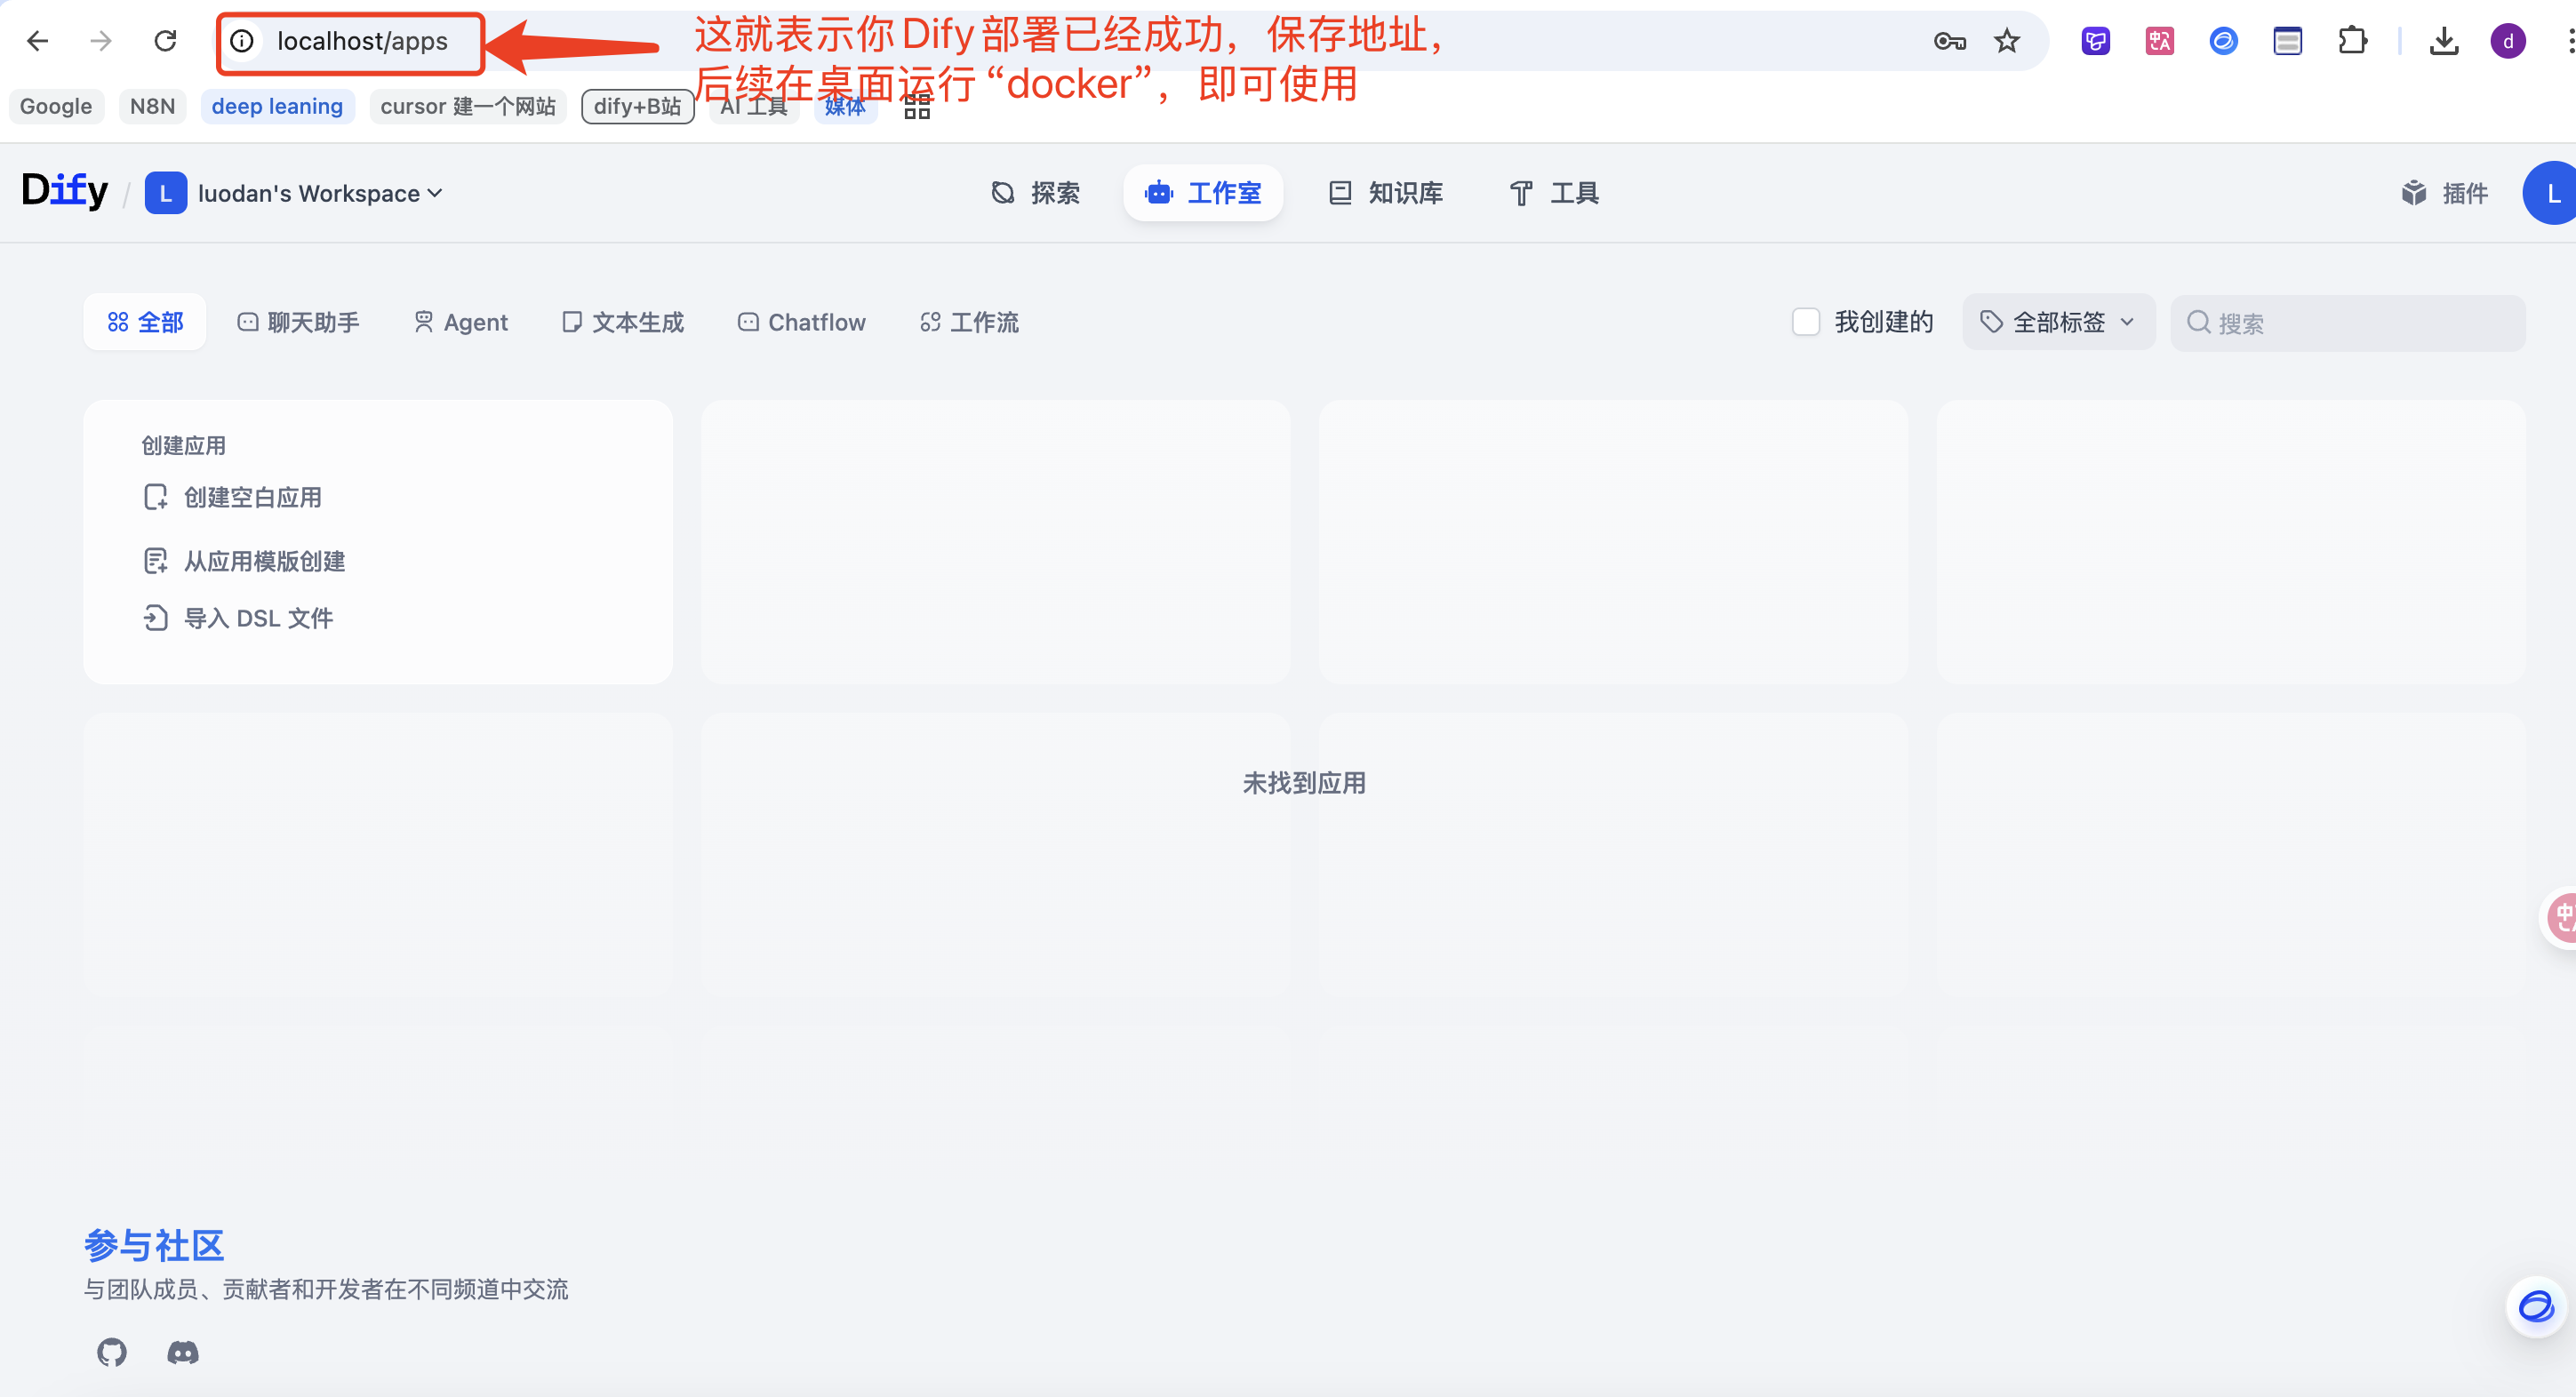Open the saved password key icon

tap(1949, 41)
